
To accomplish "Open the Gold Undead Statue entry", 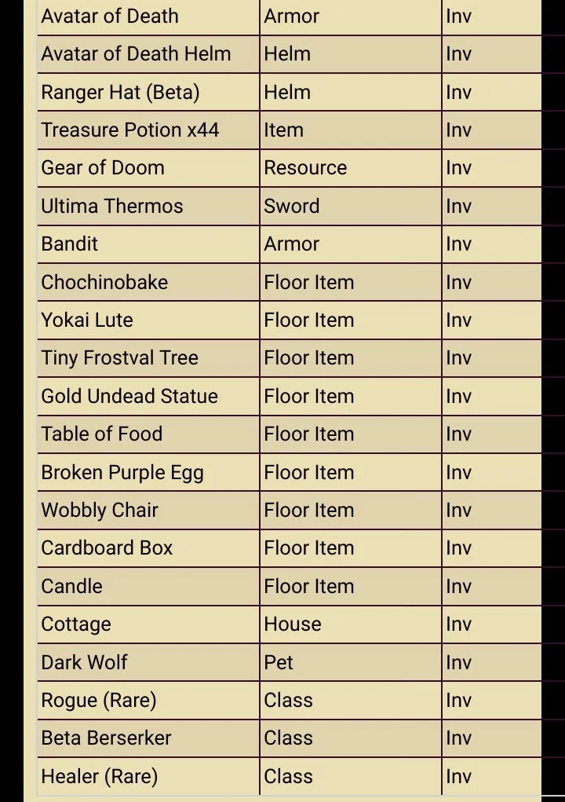I will [x=129, y=397].
